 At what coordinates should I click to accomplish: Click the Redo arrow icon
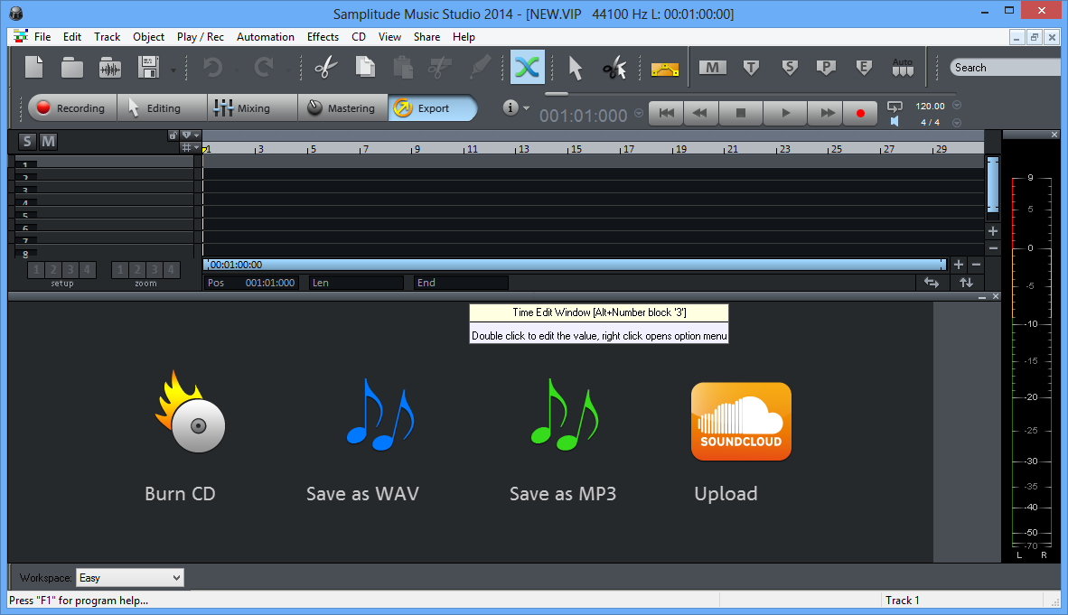(264, 68)
